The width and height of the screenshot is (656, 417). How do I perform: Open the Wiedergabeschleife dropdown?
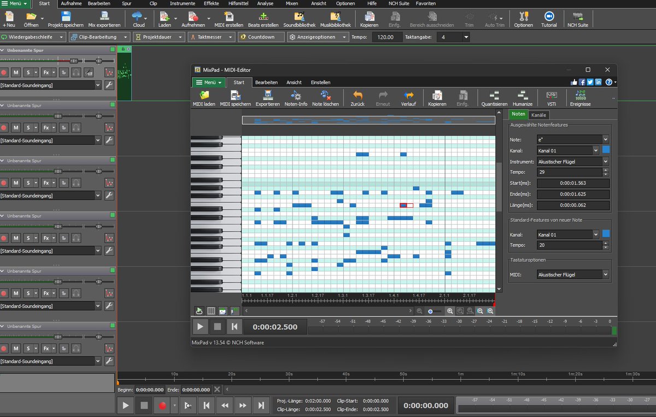[33, 37]
